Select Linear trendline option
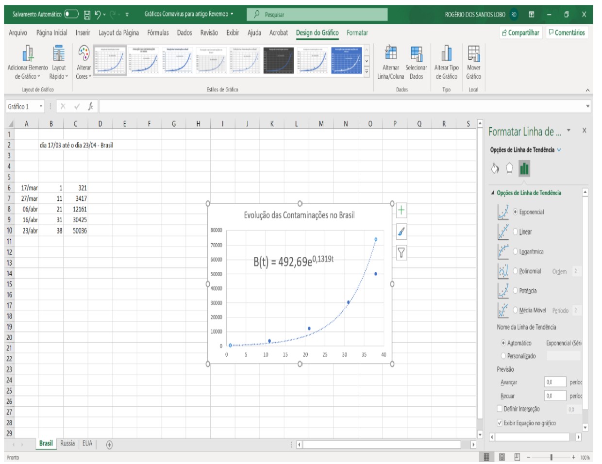 click(x=516, y=232)
